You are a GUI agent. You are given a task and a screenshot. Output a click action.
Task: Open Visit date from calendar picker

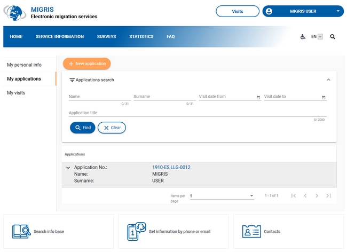coord(258,97)
